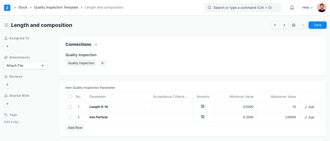Image resolution: width=330 pixels, height=141 pixels.
Task: Open Stock breadcrumb
Action: pos(23,8)
